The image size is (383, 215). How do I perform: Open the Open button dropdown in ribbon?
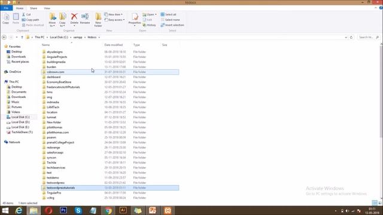tap(156, 14)
